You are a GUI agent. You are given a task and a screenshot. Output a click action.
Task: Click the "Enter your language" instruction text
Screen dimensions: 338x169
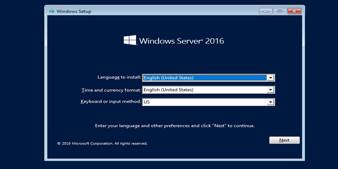tap(174, 125)
